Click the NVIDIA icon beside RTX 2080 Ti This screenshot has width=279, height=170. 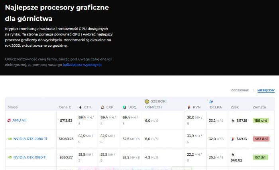pos(10,139)
